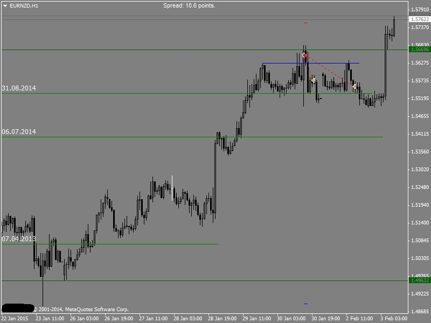Click the 1.54655 price scale value
Screen dimensions: 431x323
click(x=420, y=116)
